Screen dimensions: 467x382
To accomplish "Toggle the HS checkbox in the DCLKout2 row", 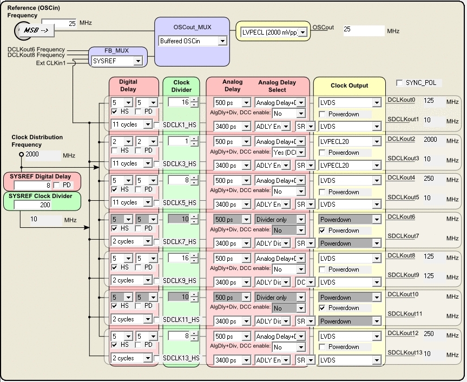I will tap(114, 150).
